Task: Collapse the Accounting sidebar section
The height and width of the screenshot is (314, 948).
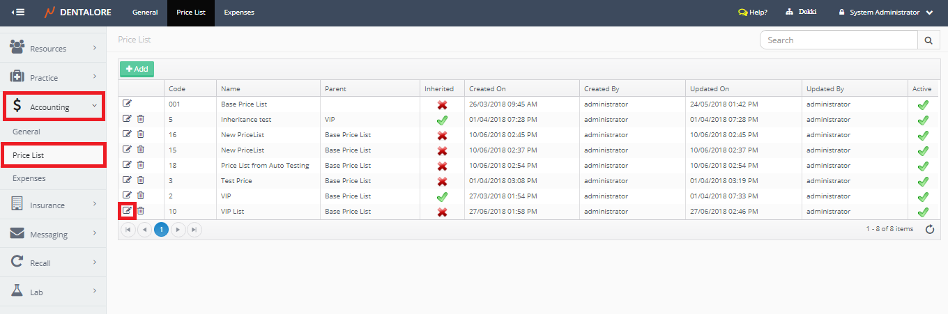Action: (54, 107)
